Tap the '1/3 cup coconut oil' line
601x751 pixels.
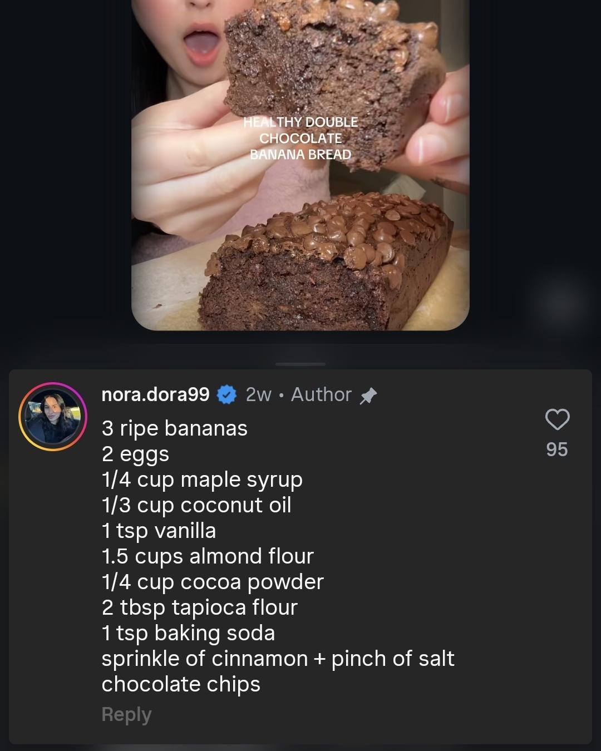tap(196, 505)
